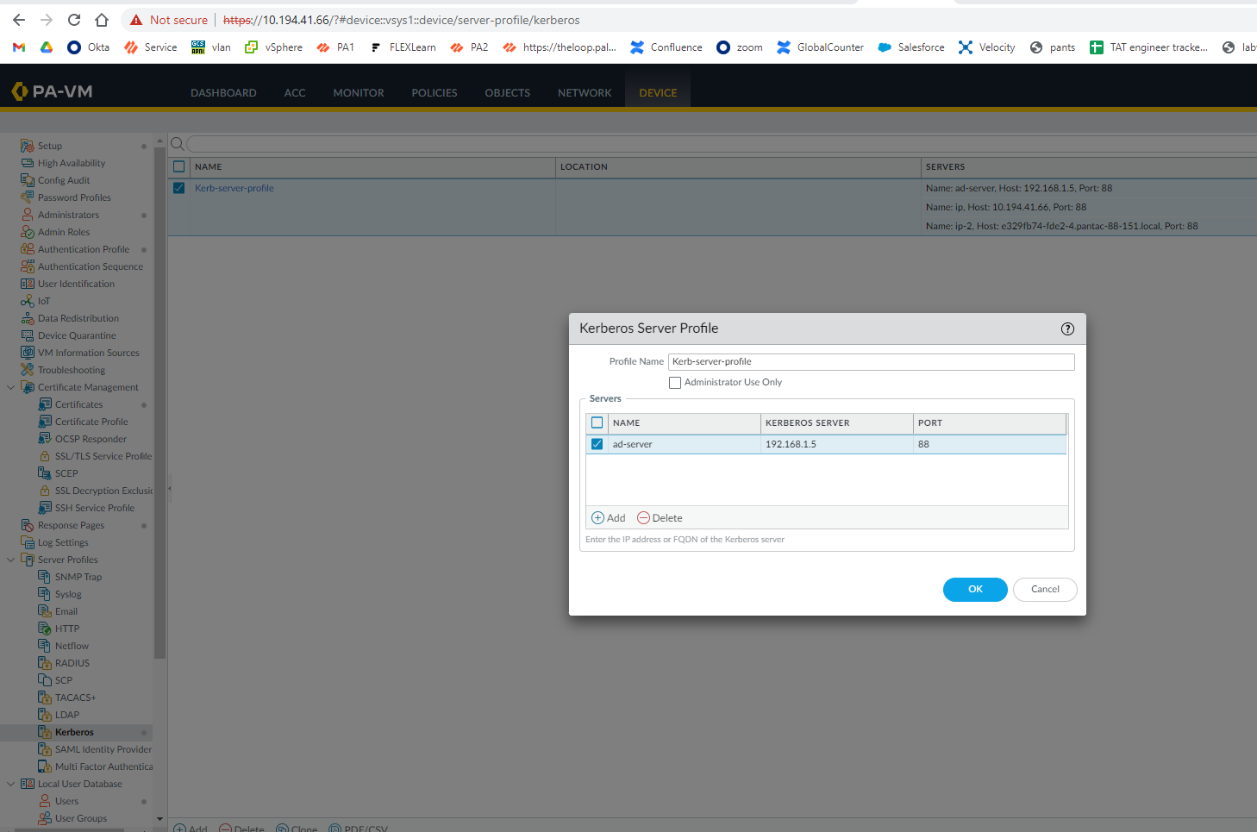Click the sidebar scroll-up arrow
This screenshot has height=832, width=1257.
(x=159, y=141)
